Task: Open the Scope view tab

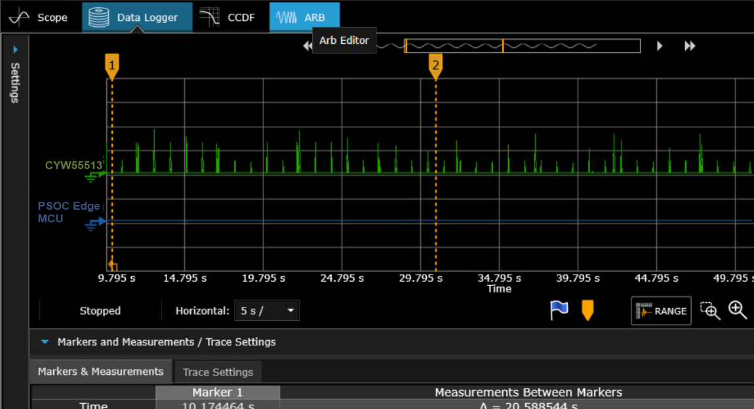Action: (x=39, y=17)
